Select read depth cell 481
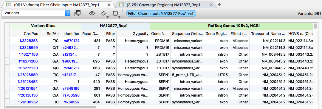The height and width of the screenshot is (109, 322). coord(91,41)
